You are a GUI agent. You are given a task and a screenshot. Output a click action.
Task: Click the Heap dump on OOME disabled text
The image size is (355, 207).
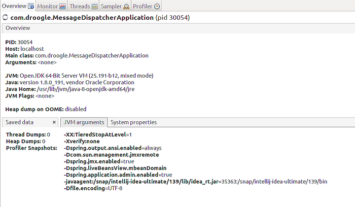(46, 109)
